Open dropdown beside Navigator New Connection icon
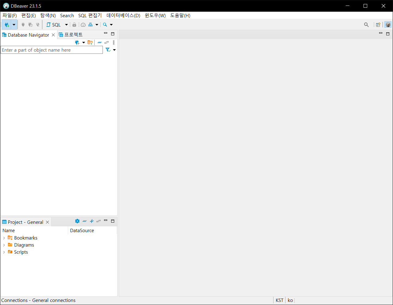Image resolution: width=393 pixels, height=305 pixels. (84, 42)
